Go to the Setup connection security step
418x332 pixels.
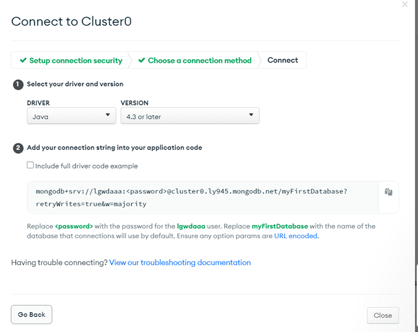pyautogui.click(x=76, y=61)
